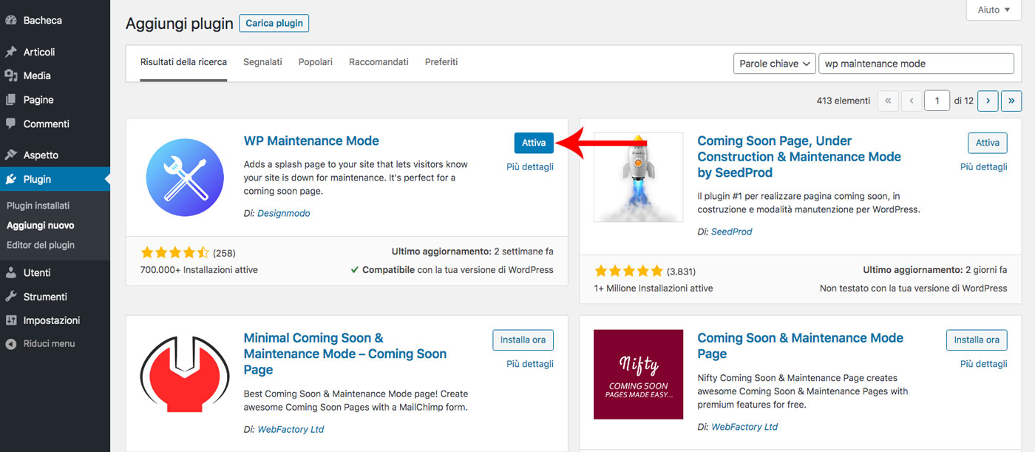Screen dimensions: 1035x452
Task: Click the WP Maintenance Mode plugin logo
Action: (185, 178)
